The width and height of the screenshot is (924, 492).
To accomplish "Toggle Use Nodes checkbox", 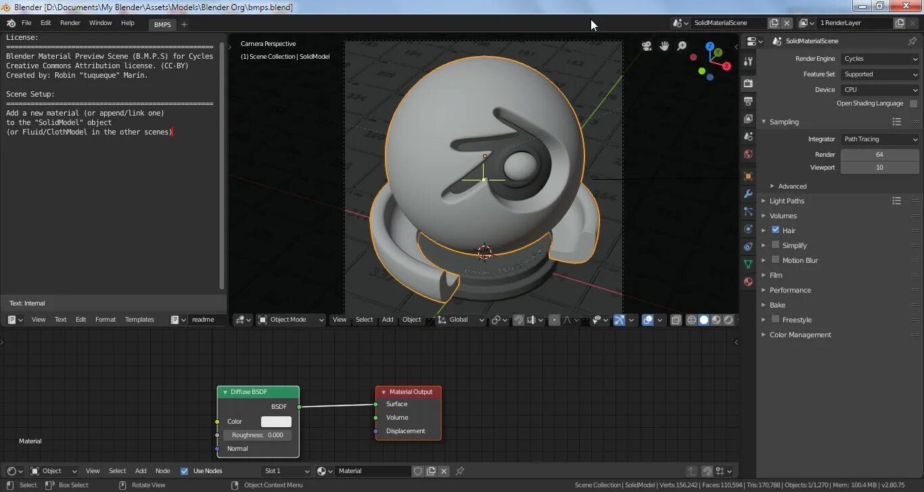I will coord(184,471).
